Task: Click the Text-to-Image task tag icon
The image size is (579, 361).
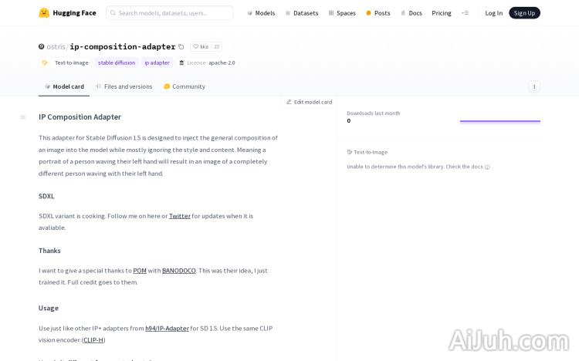Action: 45,62
